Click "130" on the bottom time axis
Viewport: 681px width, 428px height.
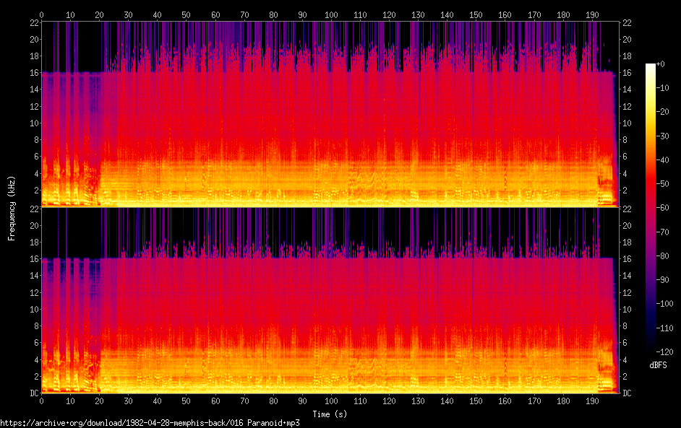point(418,401)
